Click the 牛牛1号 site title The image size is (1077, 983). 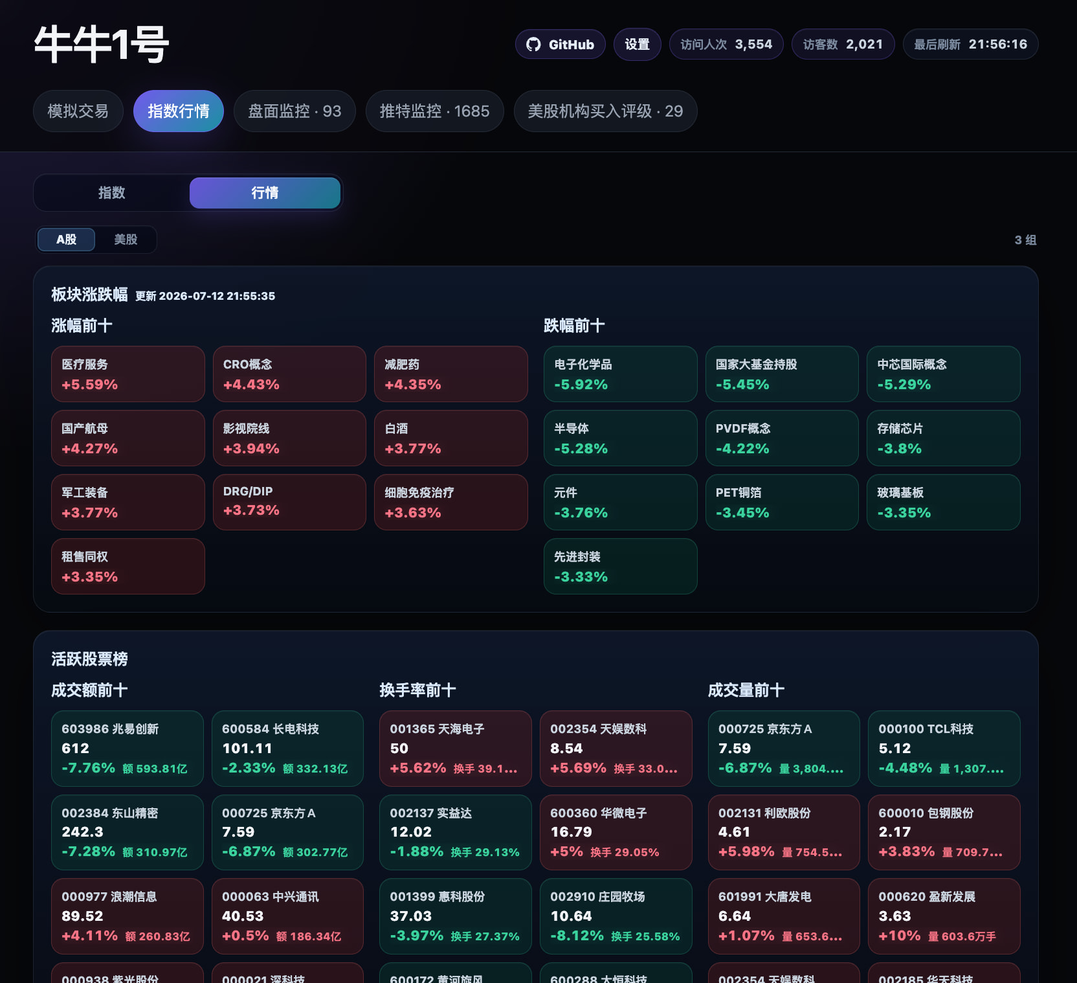click(x=102, y=44)
